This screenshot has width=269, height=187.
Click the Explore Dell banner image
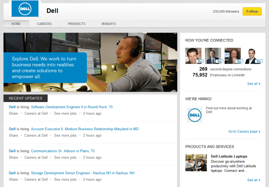point(90,62)
